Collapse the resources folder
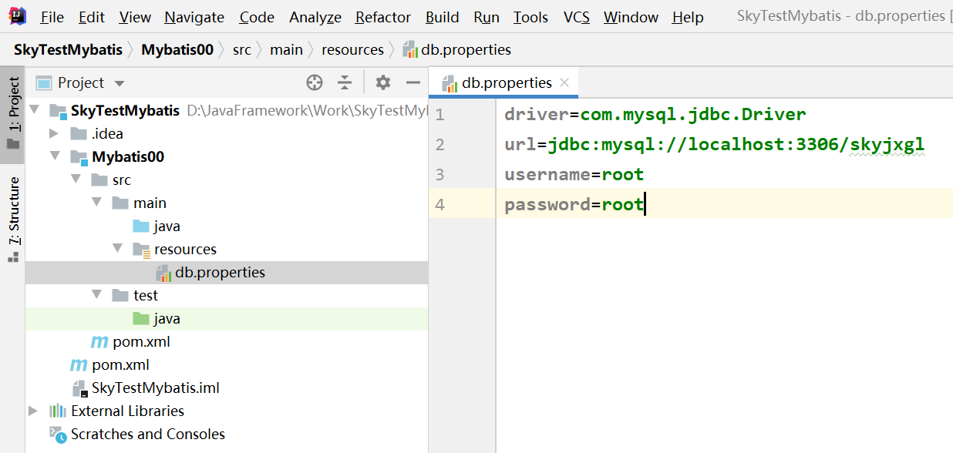The height and width of the screenshot is (453, 953). [x=117, y=249]
